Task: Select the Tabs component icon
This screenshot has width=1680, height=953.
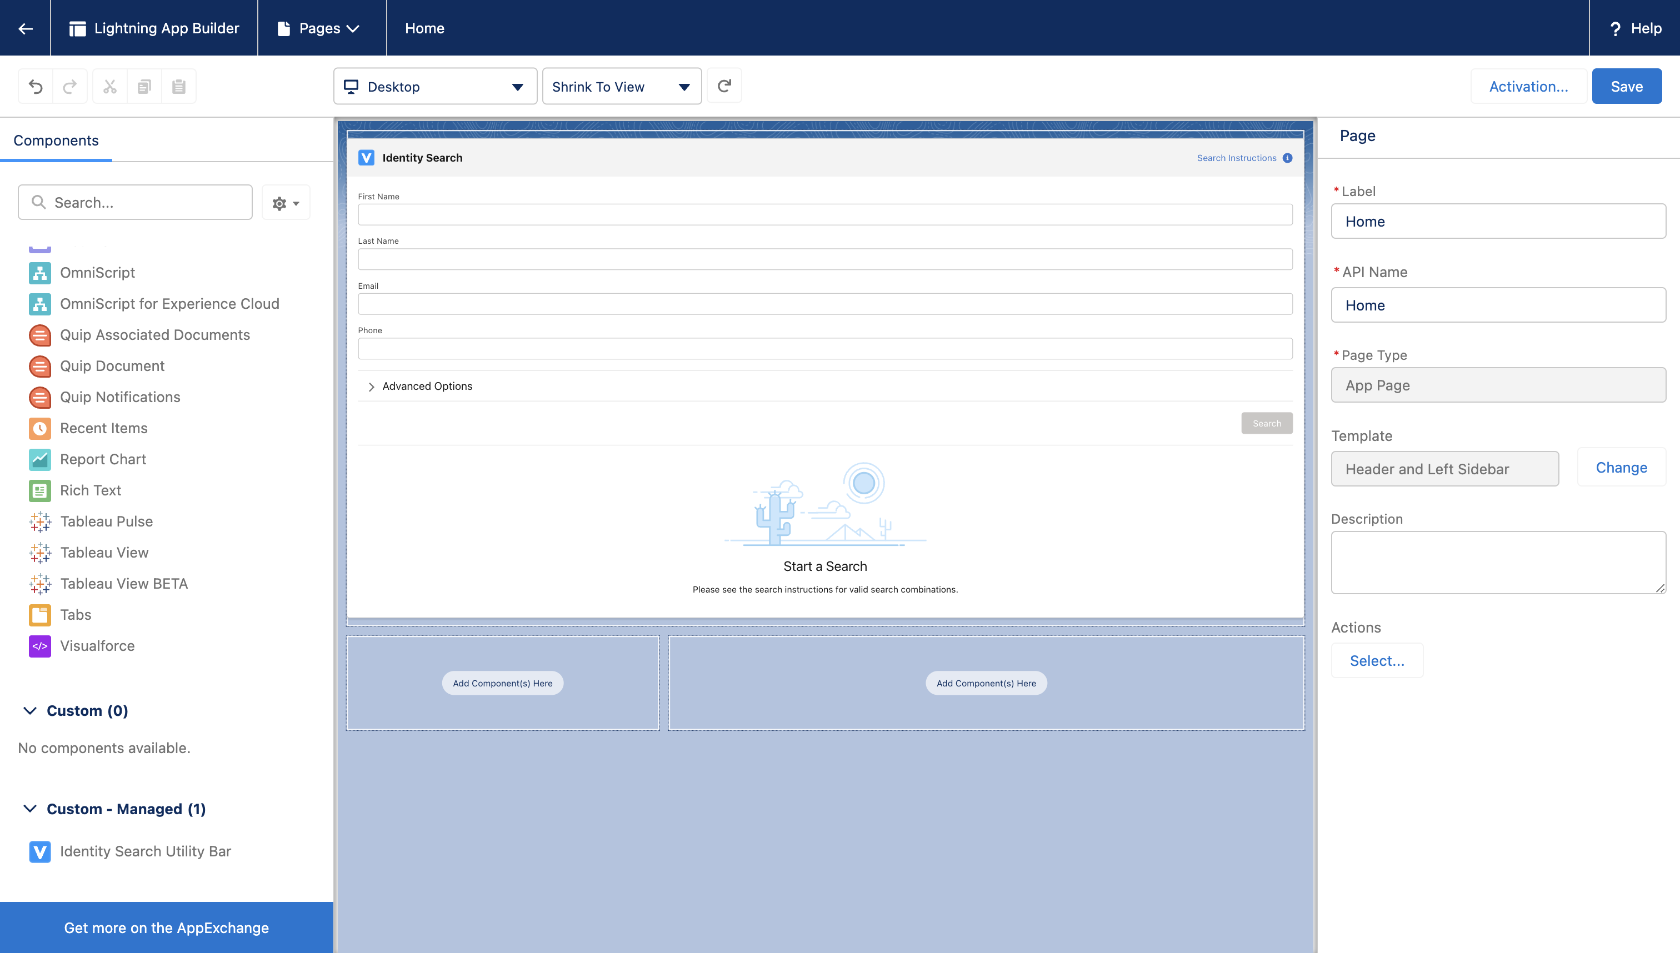Action: (x=40, y=615)
